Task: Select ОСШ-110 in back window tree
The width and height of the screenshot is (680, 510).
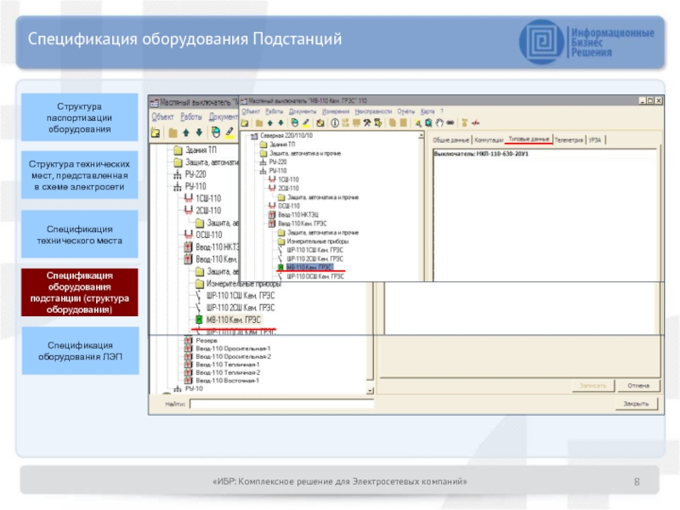Action: pyautogui.click(x=209, y=235)
